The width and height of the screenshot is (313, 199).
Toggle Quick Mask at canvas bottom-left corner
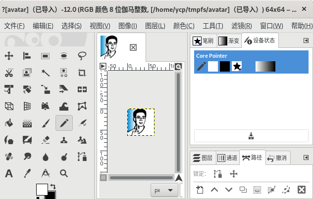103,177
